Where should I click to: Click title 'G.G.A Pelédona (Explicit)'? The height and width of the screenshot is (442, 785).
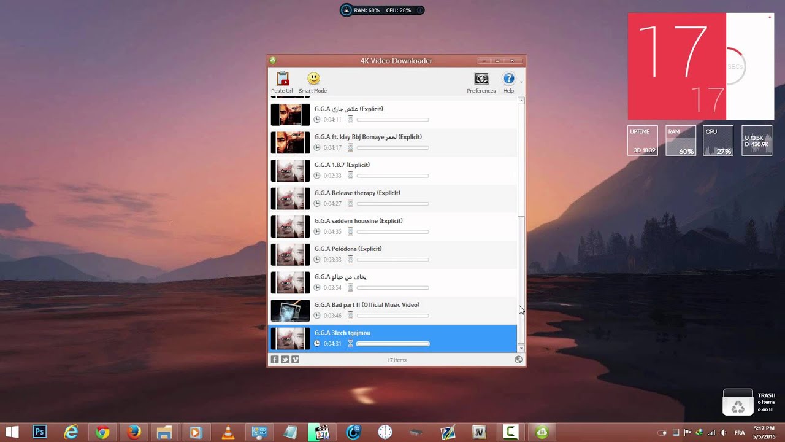pos(348,249)
